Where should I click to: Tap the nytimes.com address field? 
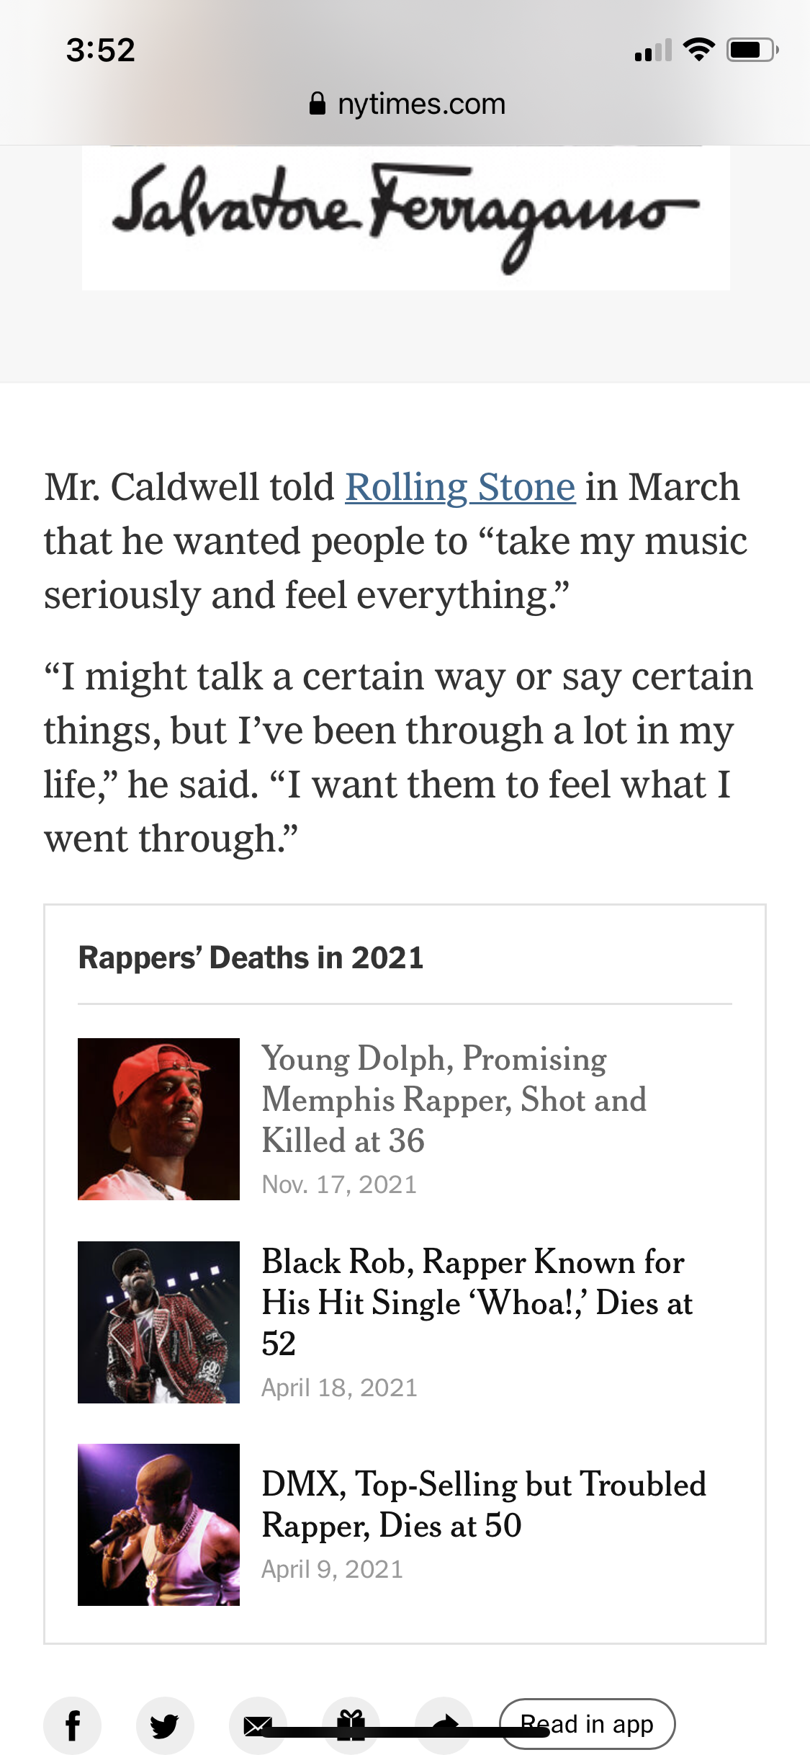[421, 104]
